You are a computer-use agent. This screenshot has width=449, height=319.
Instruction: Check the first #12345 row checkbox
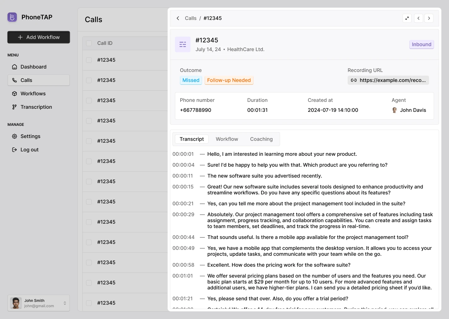pos(89,60)
